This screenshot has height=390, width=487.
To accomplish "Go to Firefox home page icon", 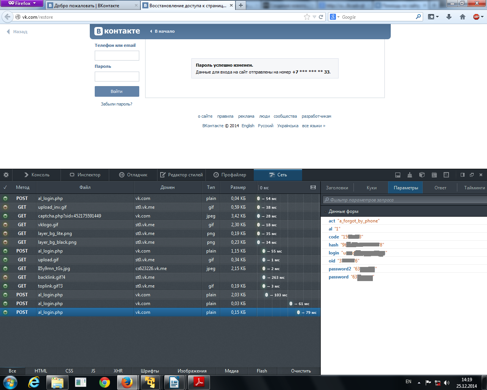I will [x=463, y=17].
